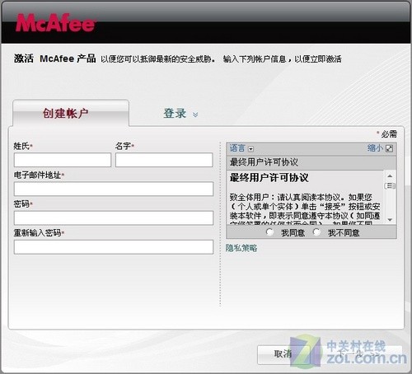The height and width of the screenshot is (374, 412).
Task: Click the 重新输入密码 field
Action: 114,247
